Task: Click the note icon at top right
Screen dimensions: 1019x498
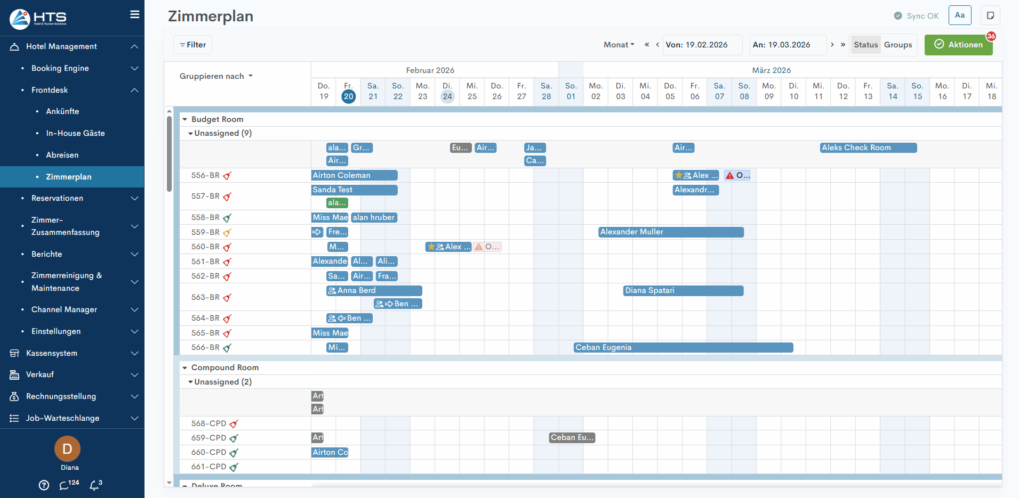Action: [990, 15]
